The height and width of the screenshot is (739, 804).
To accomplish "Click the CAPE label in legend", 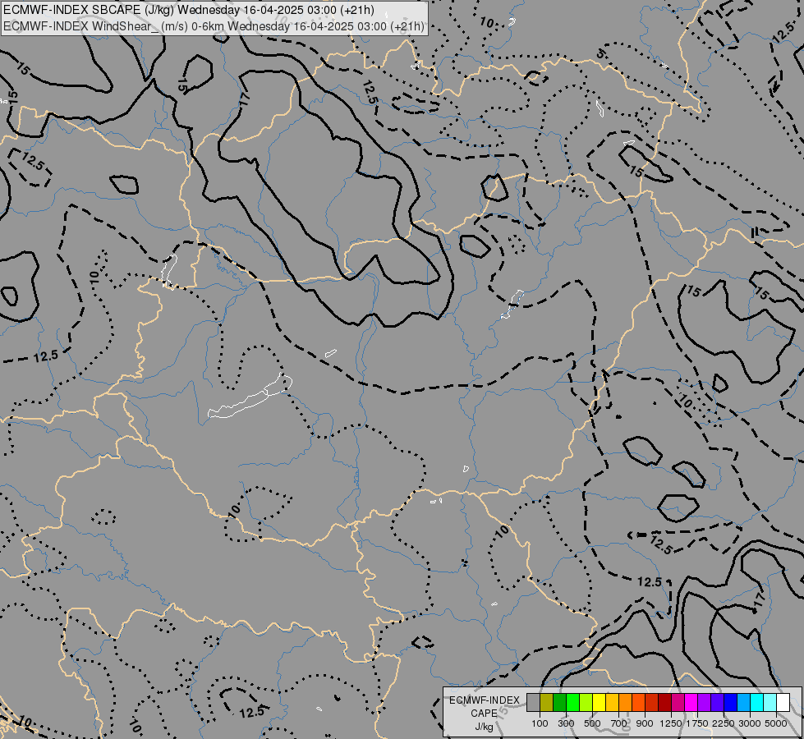I will point(484,714).
